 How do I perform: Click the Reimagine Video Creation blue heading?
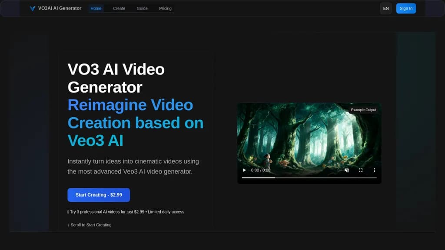click(x=136, y=123)
